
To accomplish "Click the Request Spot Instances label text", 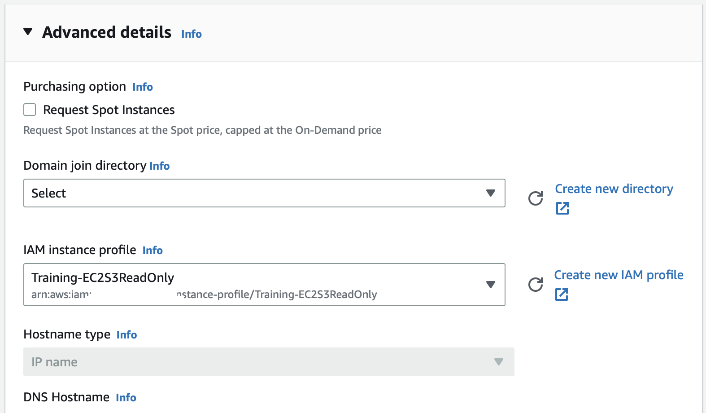I will click(x=109, y=110).
